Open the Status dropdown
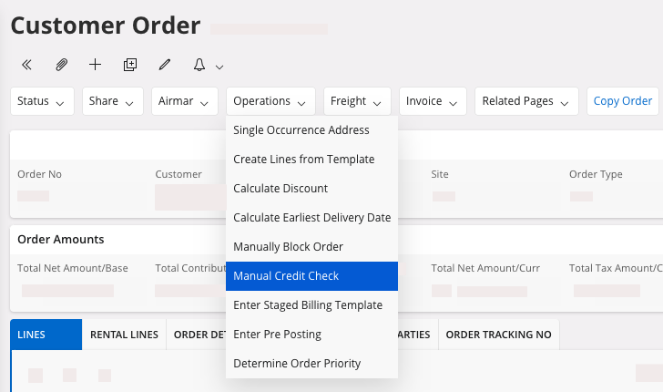 tap(42, 101)
